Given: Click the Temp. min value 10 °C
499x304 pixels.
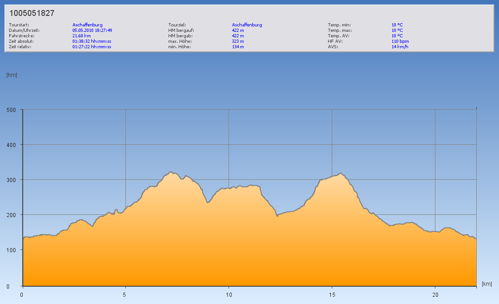Looking at the screenshot, I should coord(397,25).
